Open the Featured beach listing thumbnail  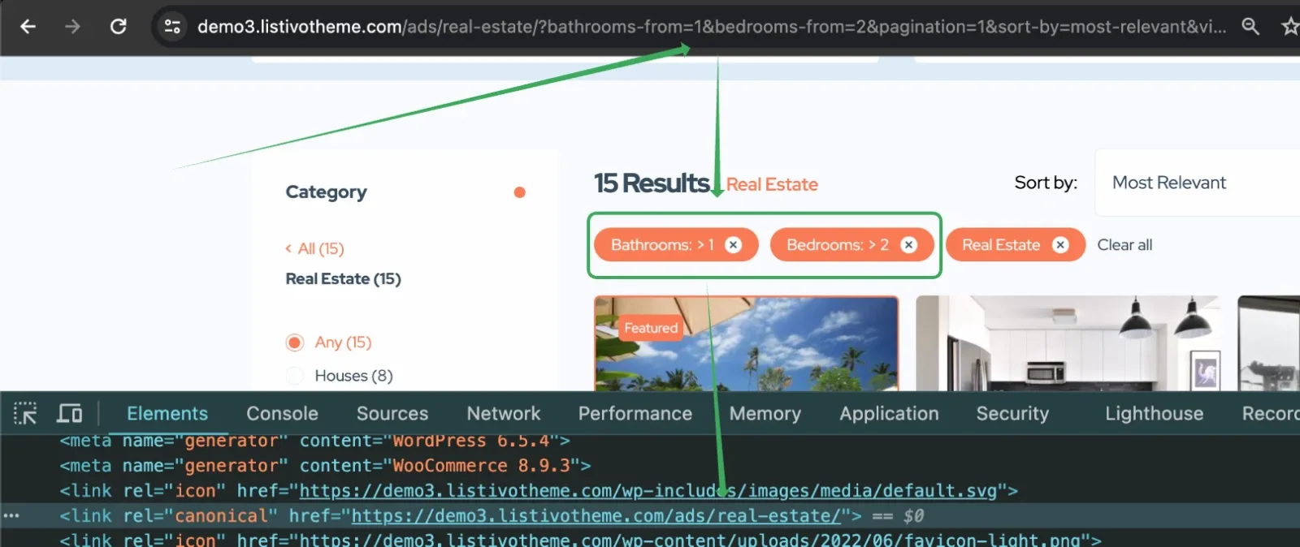747,344
